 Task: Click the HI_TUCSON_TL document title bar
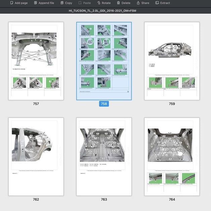pyautogui.click(x=105, y=11)
